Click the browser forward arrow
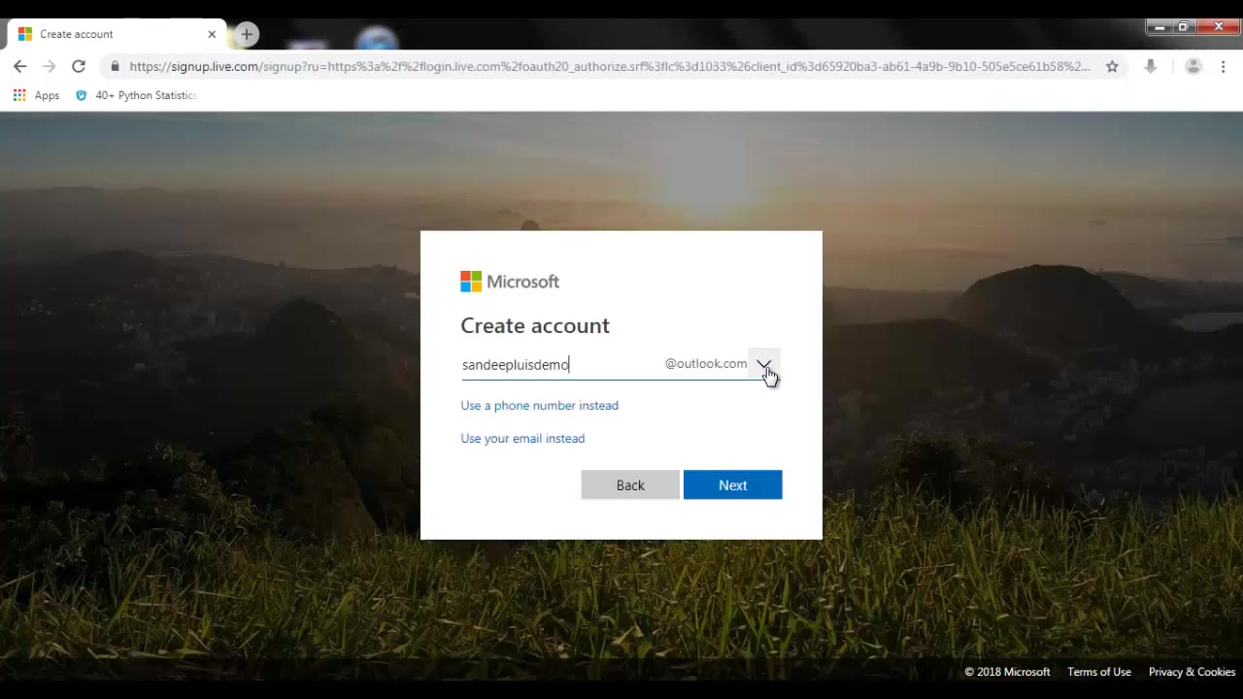 (x=50, y=66)
